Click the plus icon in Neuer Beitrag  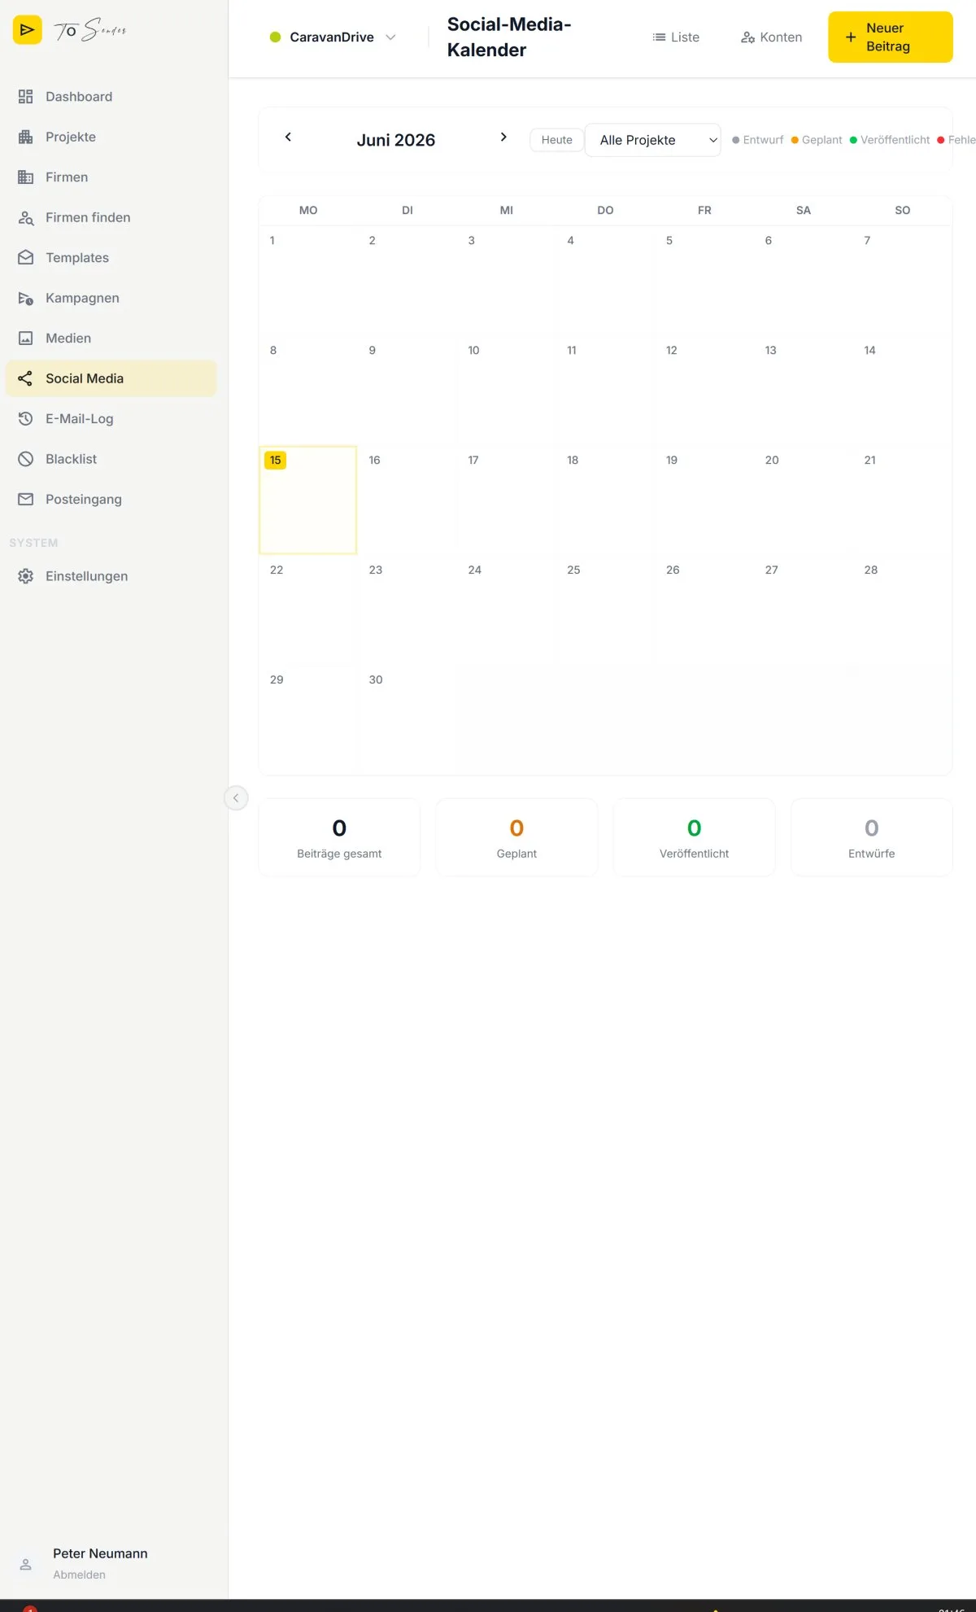(x=851, y=37)
